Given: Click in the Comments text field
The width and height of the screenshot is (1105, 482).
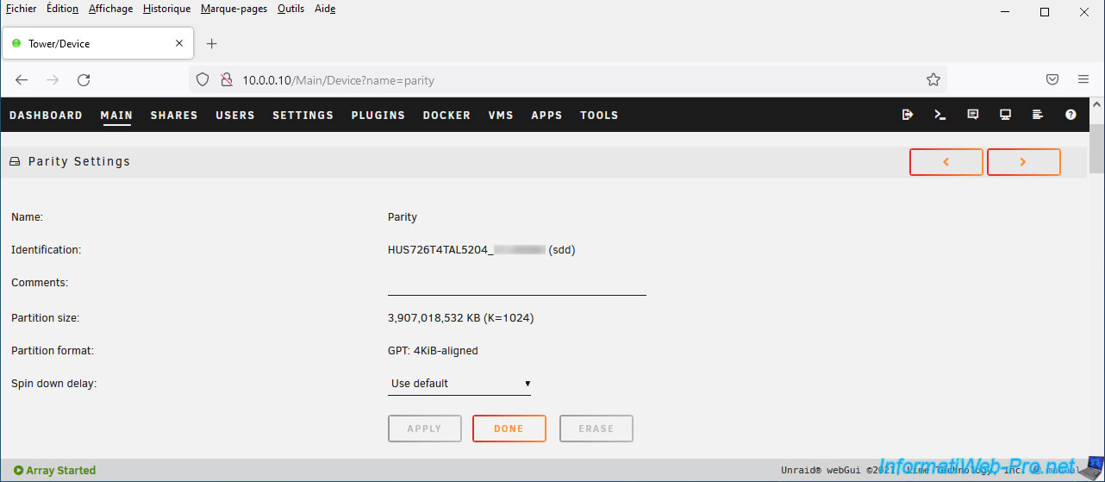Looking at the screenshot, I should point(516,284).
